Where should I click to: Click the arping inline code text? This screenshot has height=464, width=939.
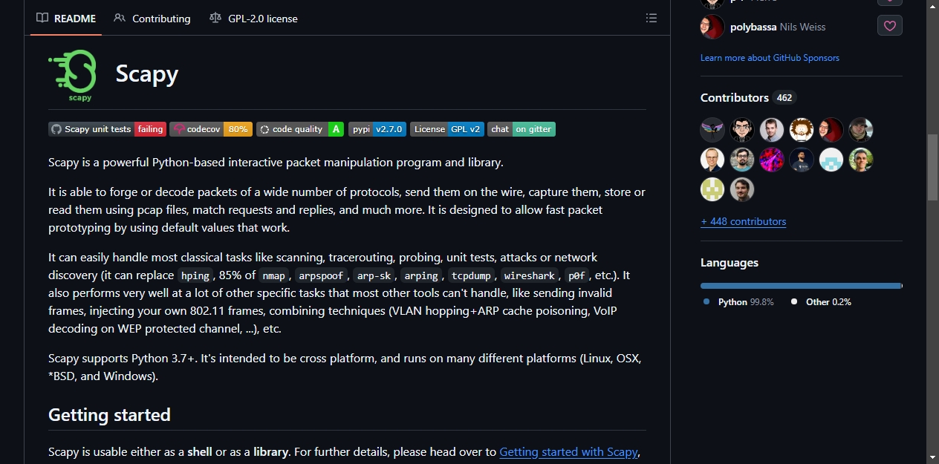click(421, 275)
